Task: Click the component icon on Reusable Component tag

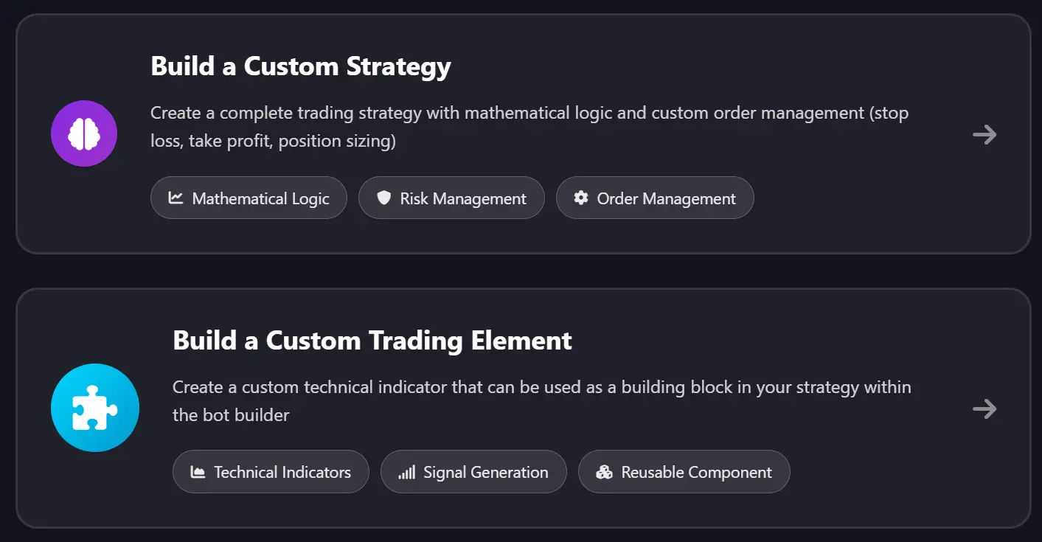Action: 605,472
